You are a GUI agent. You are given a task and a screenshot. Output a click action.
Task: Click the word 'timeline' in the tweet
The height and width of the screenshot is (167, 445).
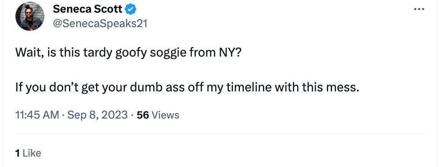point(249,87)
